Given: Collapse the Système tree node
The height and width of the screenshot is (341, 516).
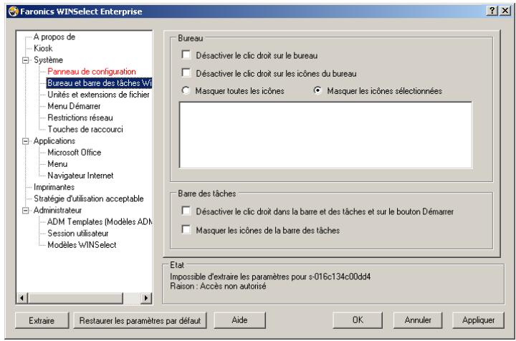Looking at the screenshot, I should point(25,60).
